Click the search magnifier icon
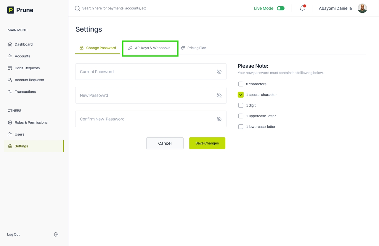Viewport: 379px width, 246px height. (77, 8)
